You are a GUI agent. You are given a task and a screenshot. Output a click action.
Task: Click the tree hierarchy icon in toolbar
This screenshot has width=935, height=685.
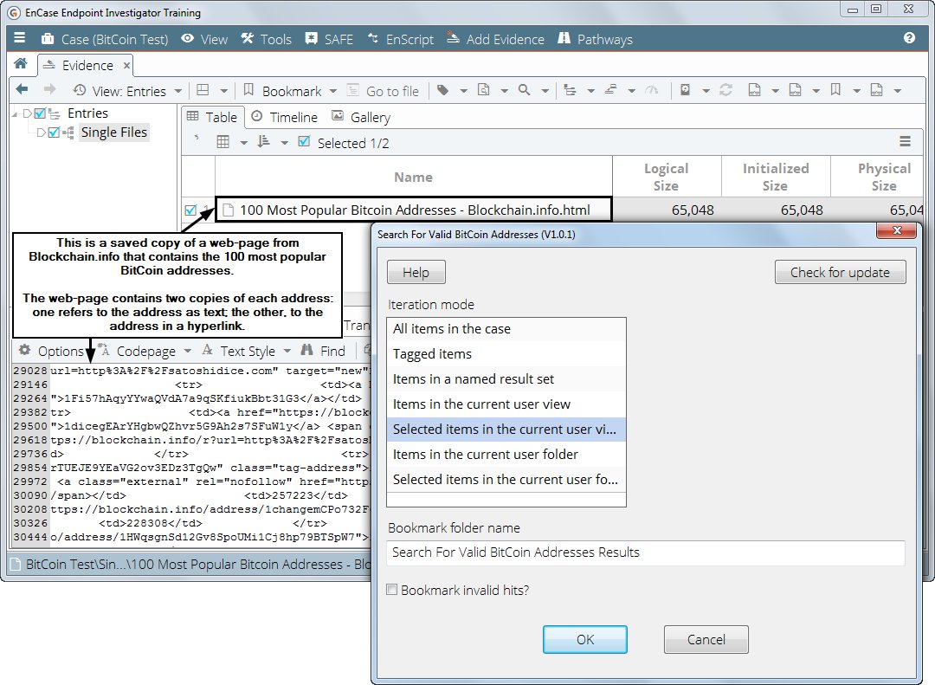(570, 90)
